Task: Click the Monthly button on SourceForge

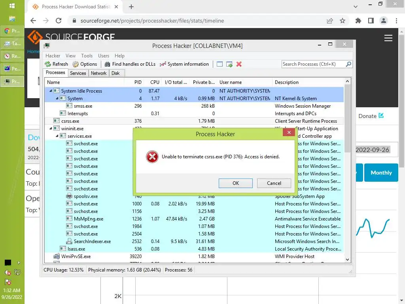Action: pos(381,173)
